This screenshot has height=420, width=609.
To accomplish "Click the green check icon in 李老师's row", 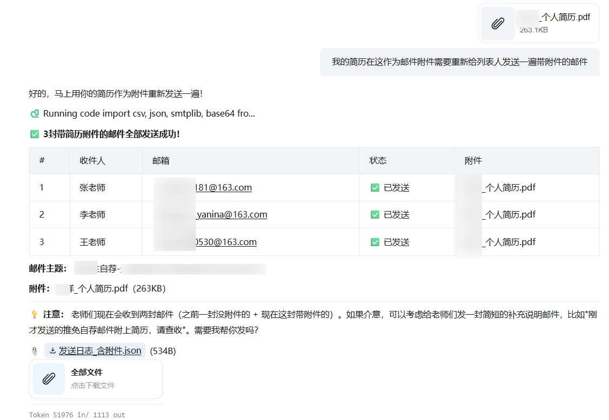I will [375, 215].
